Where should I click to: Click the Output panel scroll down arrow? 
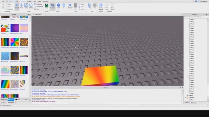point(182,103)
